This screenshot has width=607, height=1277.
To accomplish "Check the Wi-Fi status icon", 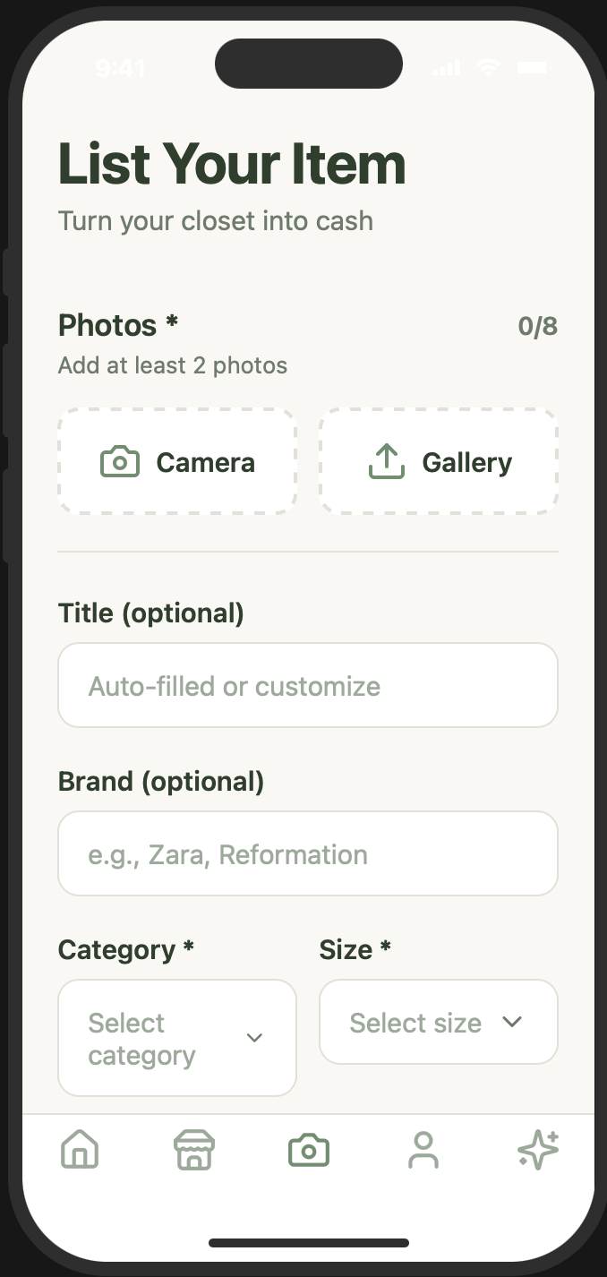I will (488, 68).
